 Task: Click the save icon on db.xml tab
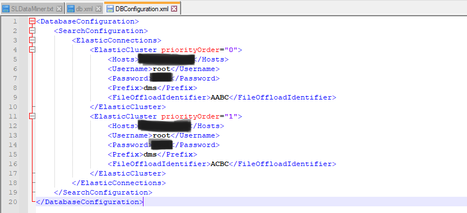(71, 9)
